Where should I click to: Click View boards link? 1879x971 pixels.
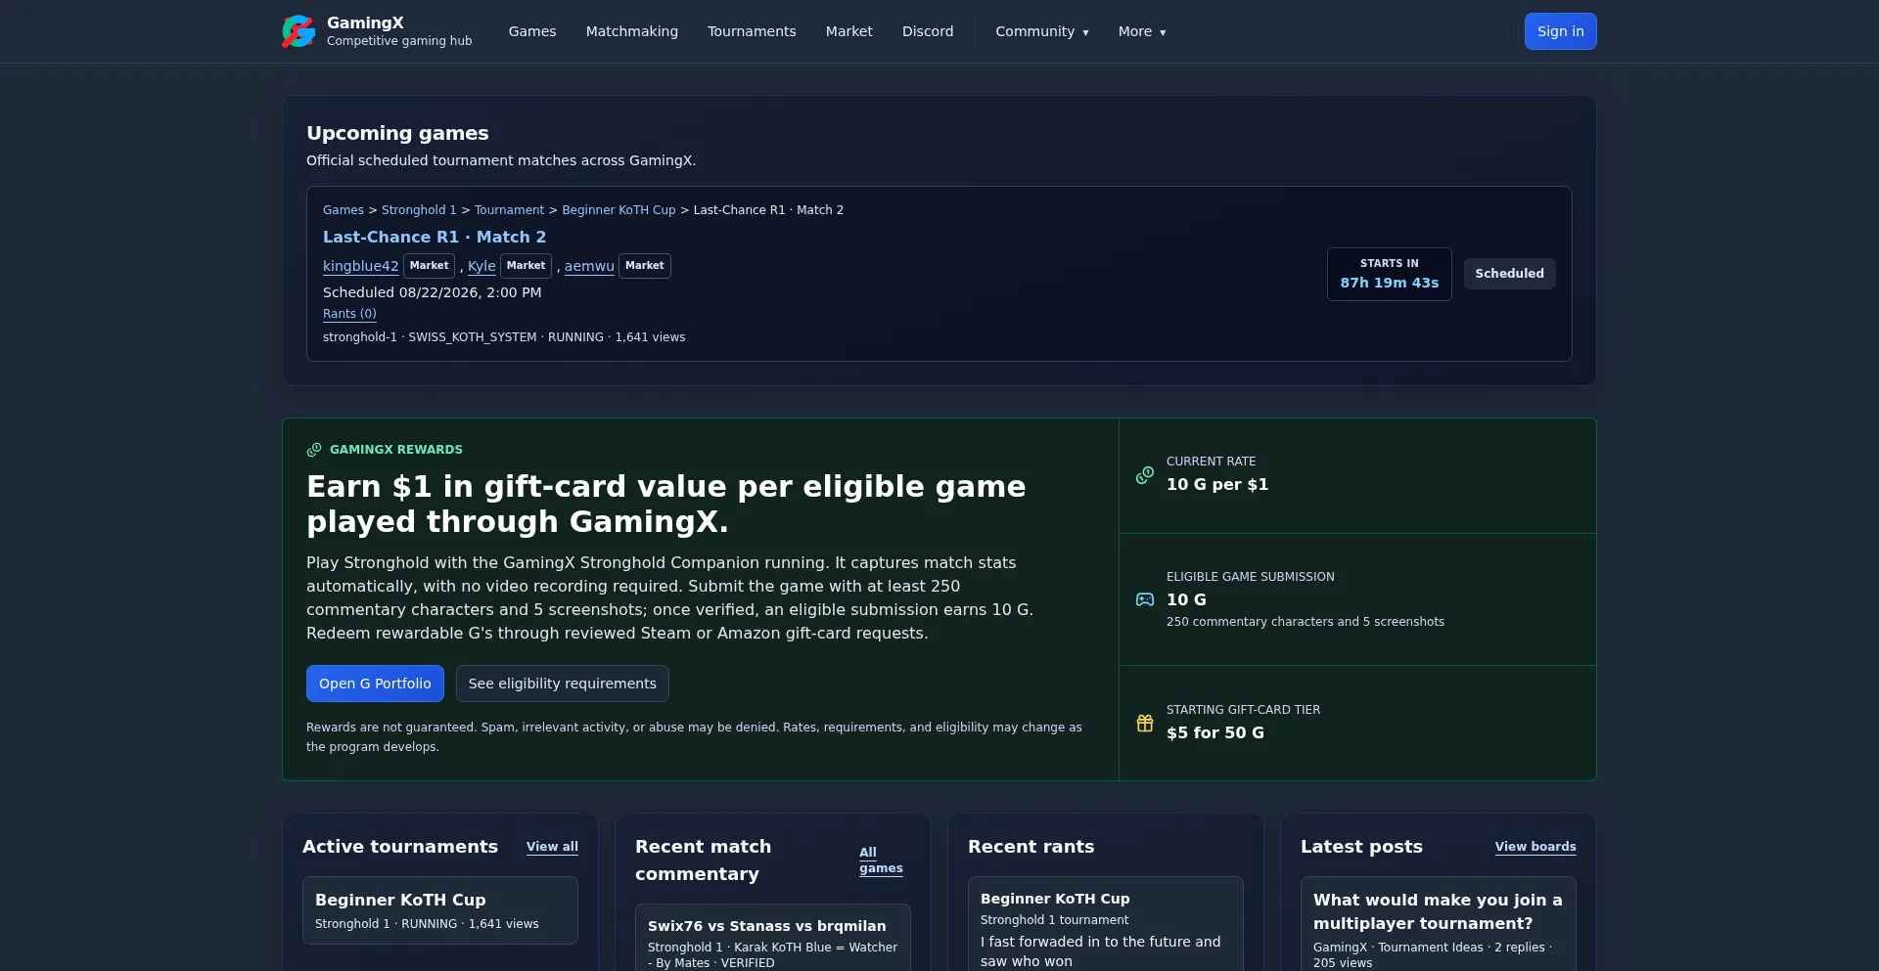click(1535, 847)
